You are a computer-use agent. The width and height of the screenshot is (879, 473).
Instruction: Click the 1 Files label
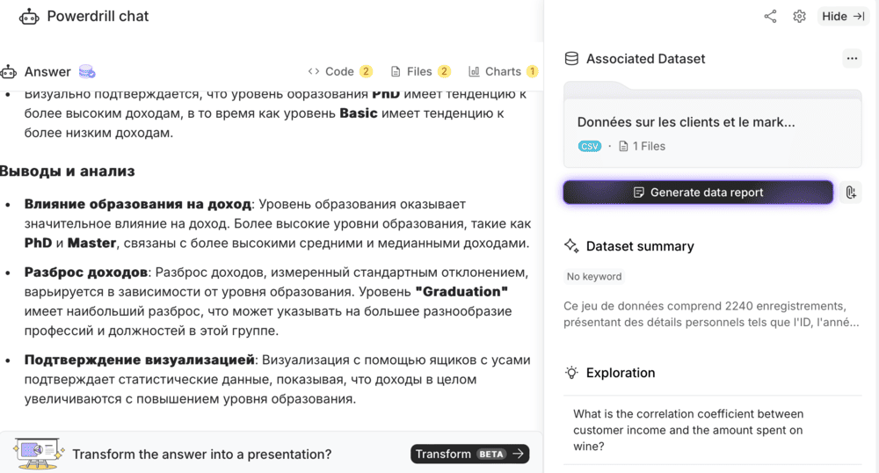pos(643,146)
